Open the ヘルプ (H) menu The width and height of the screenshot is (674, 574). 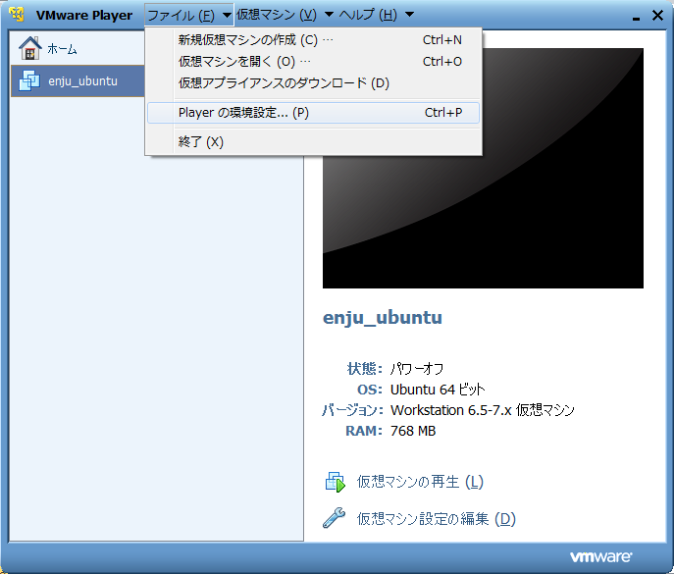(376, 15)
